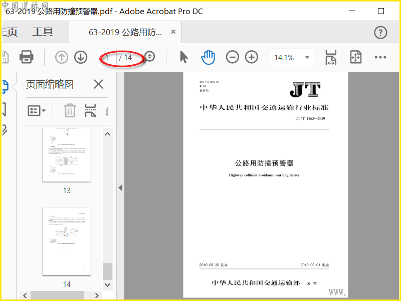
Task: Minimize the Acrobat window
Action: click(x=352, y=11)
